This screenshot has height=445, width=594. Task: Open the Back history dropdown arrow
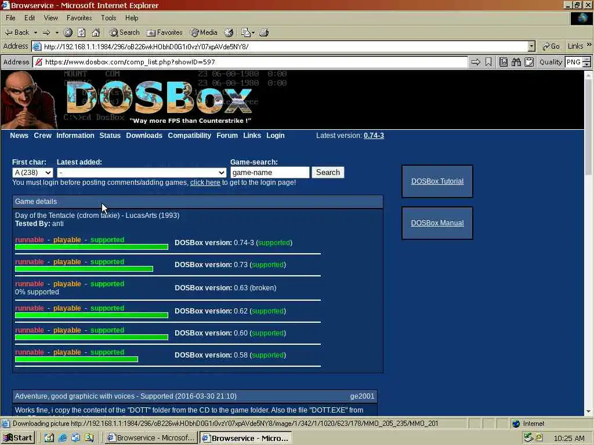pyautogui.click(x=35, y=32)
